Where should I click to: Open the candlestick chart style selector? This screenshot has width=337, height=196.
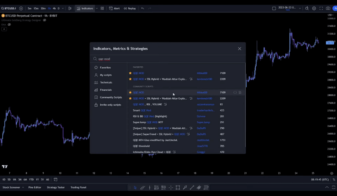(70, 8)
